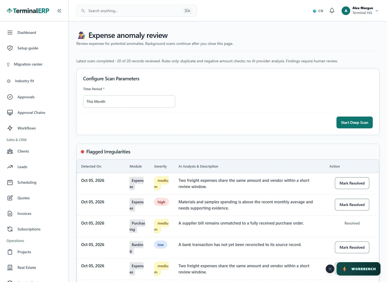Click the Setup guide shield icon
387x282 pixels.
[10, 48]
